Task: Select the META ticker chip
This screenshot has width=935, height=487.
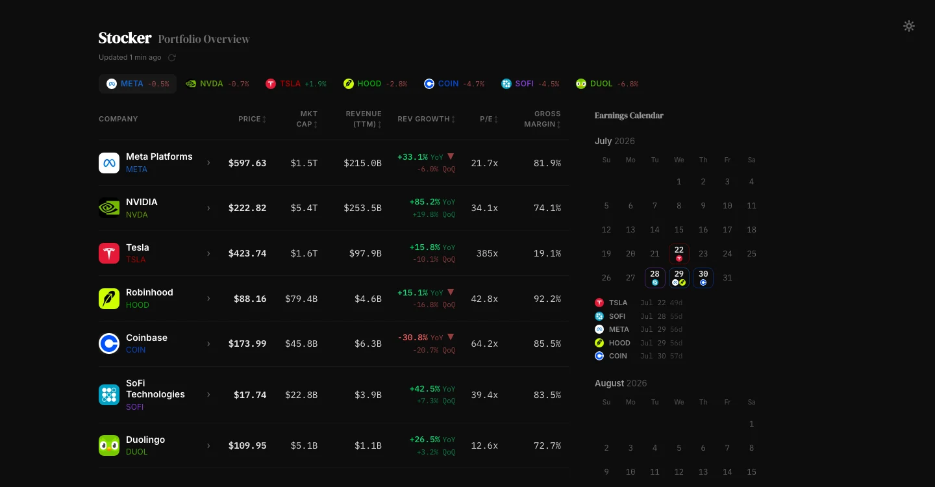Action: (138, 84)
